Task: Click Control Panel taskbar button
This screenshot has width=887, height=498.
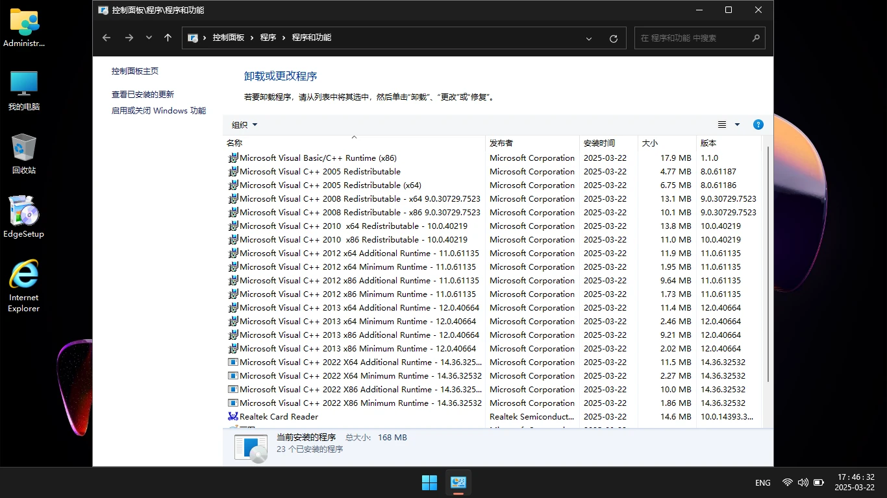Action: (x=458, y=482)
